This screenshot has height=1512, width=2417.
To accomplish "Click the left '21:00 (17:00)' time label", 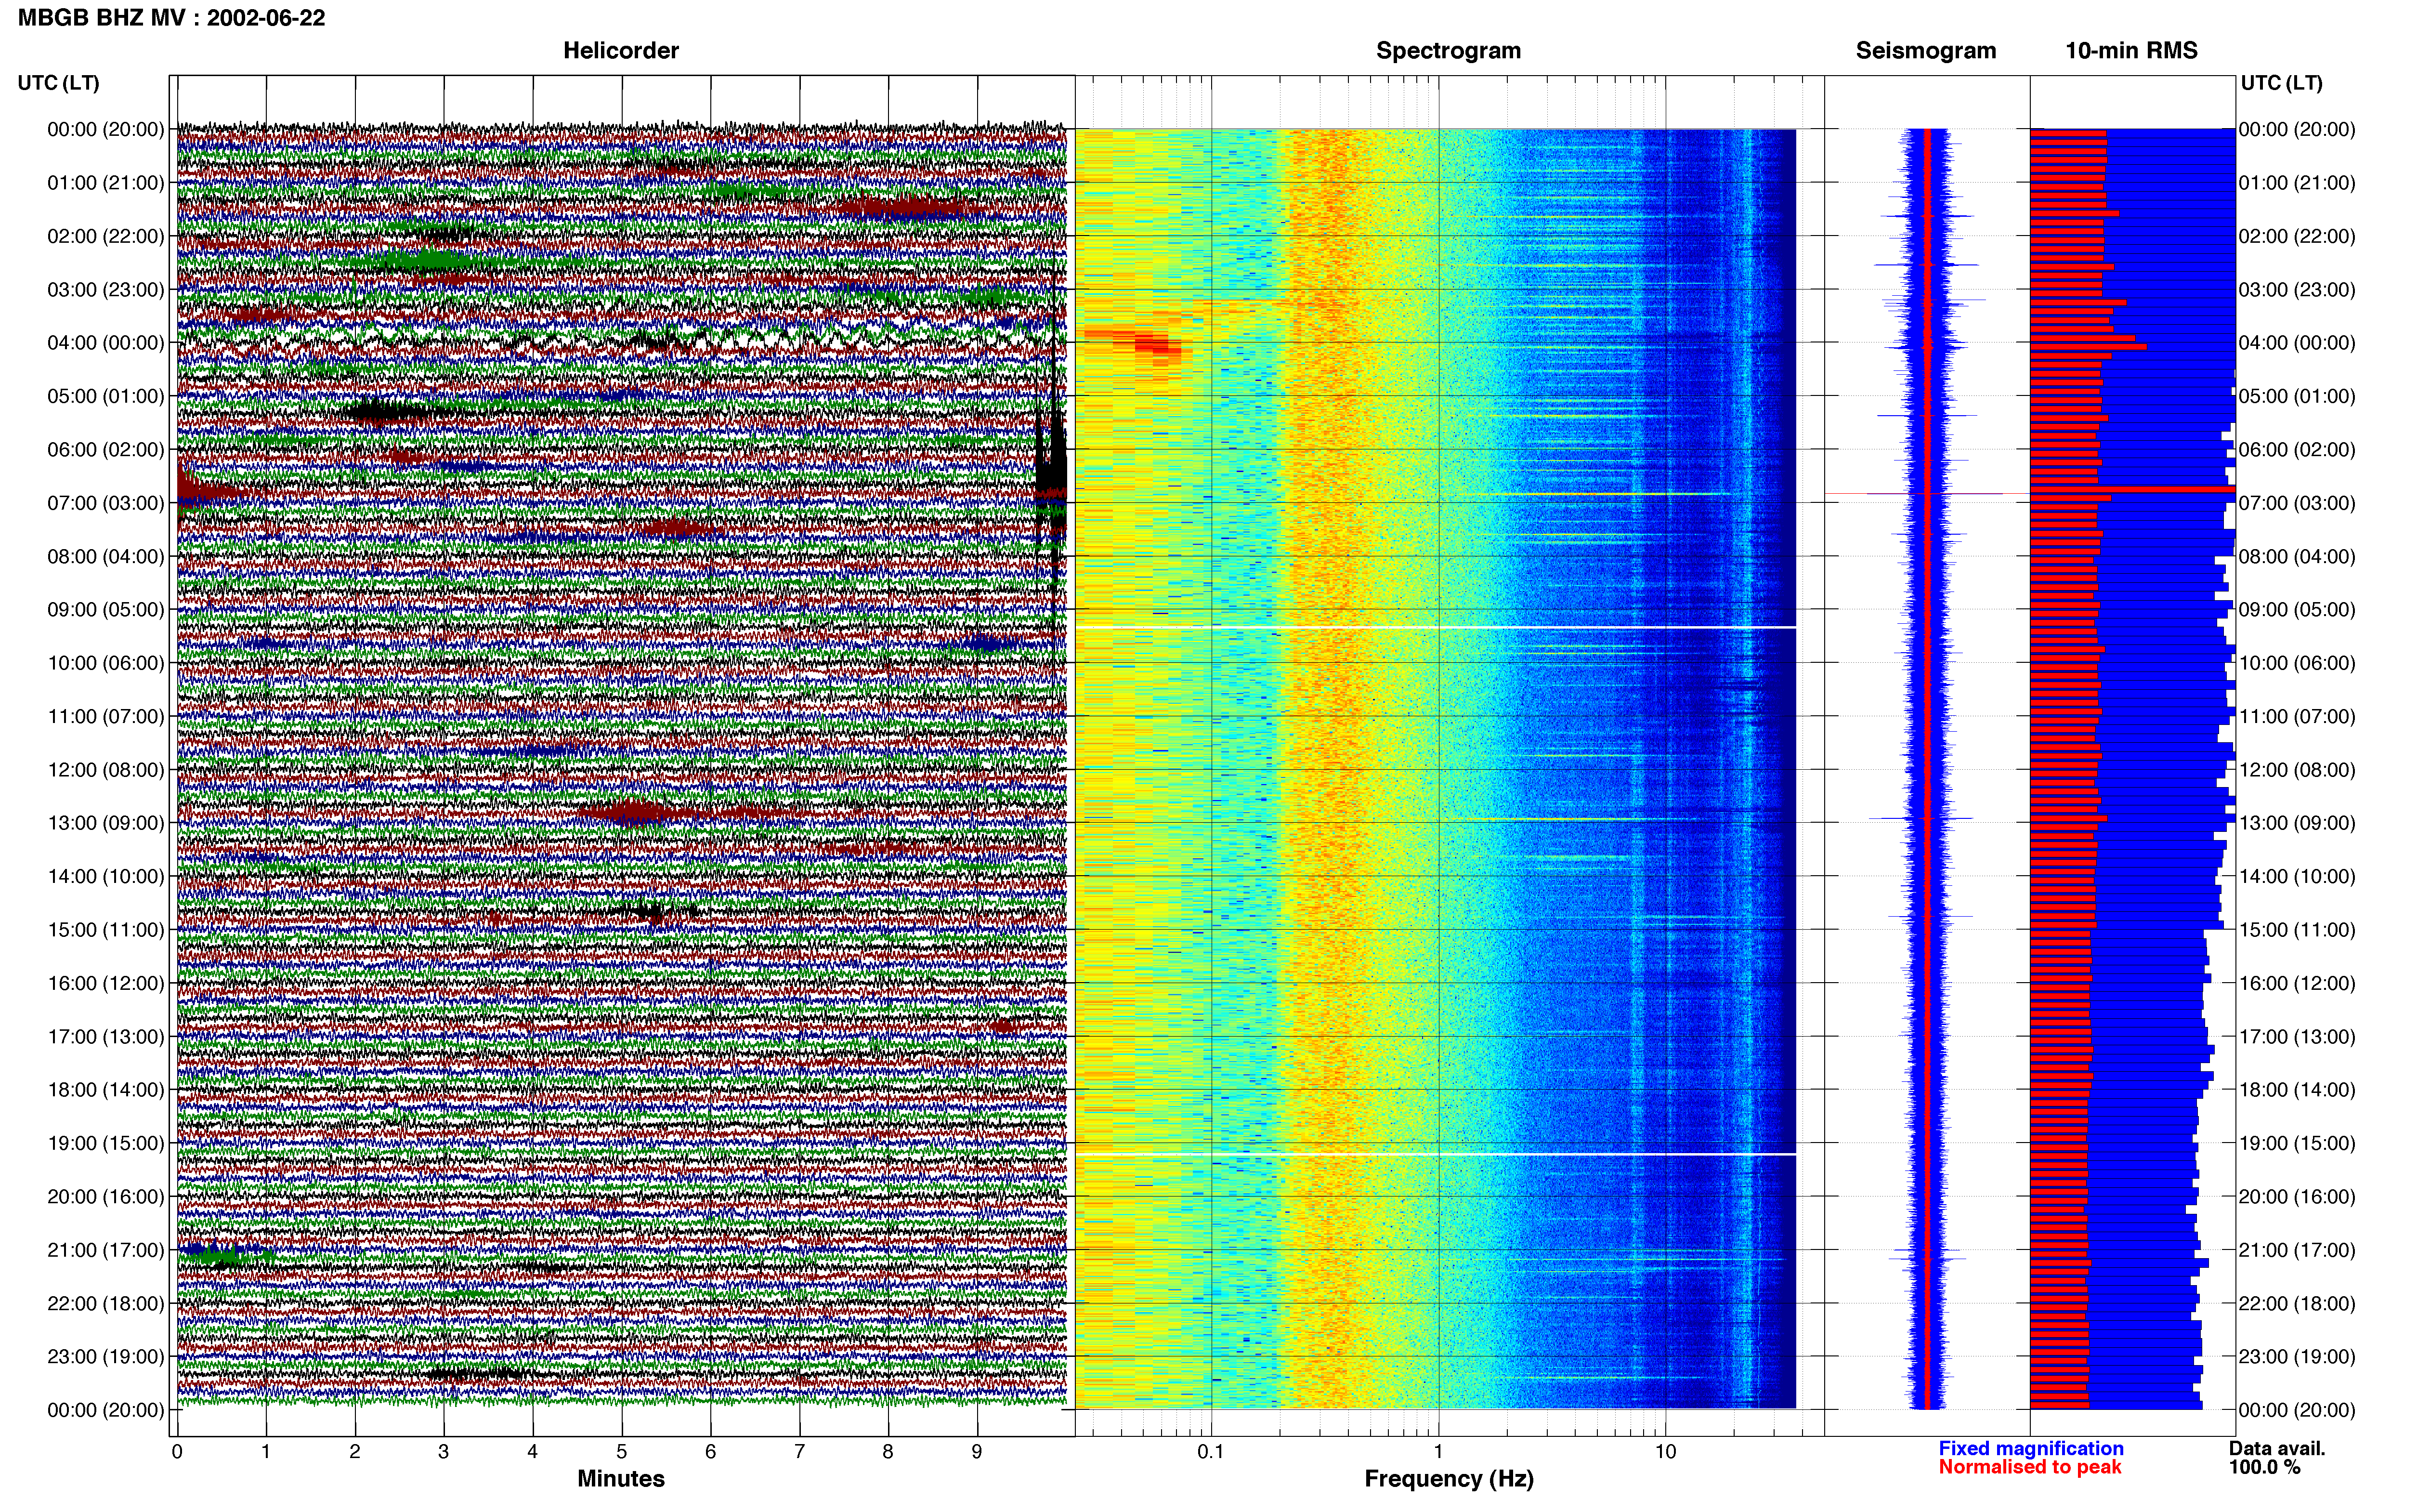I will 105,1249.
